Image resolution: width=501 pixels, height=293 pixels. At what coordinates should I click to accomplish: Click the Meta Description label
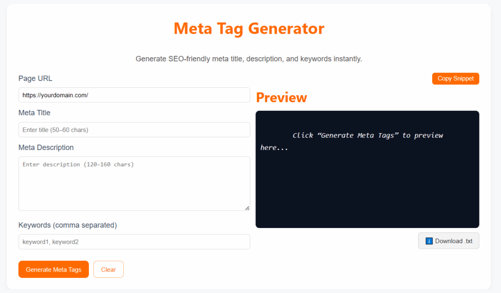[x=46, y=147]
